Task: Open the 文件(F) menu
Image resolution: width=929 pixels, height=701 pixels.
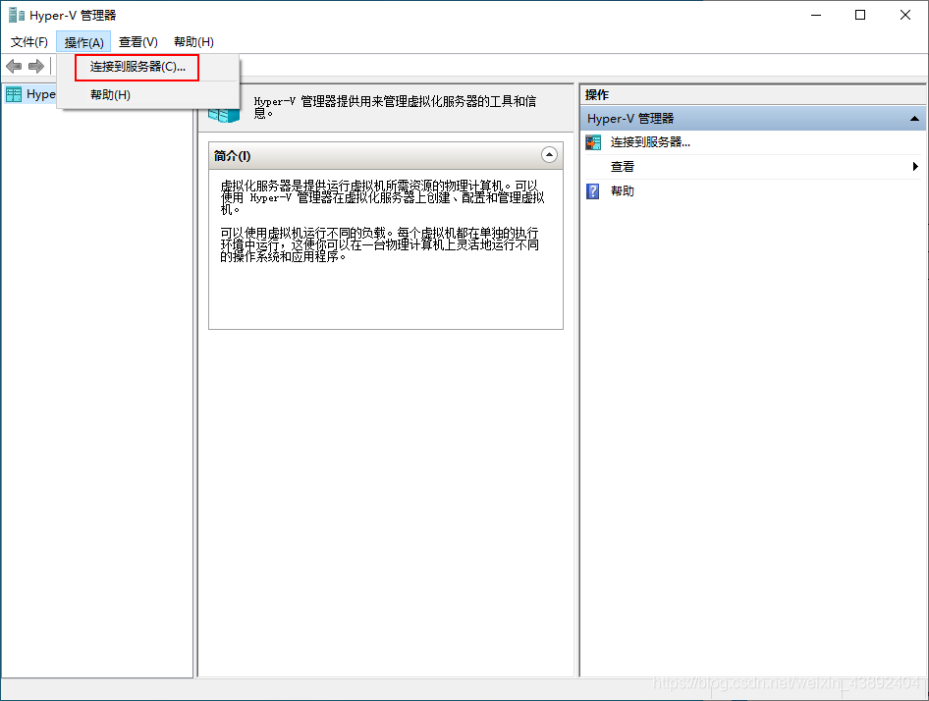Action: 29,42
